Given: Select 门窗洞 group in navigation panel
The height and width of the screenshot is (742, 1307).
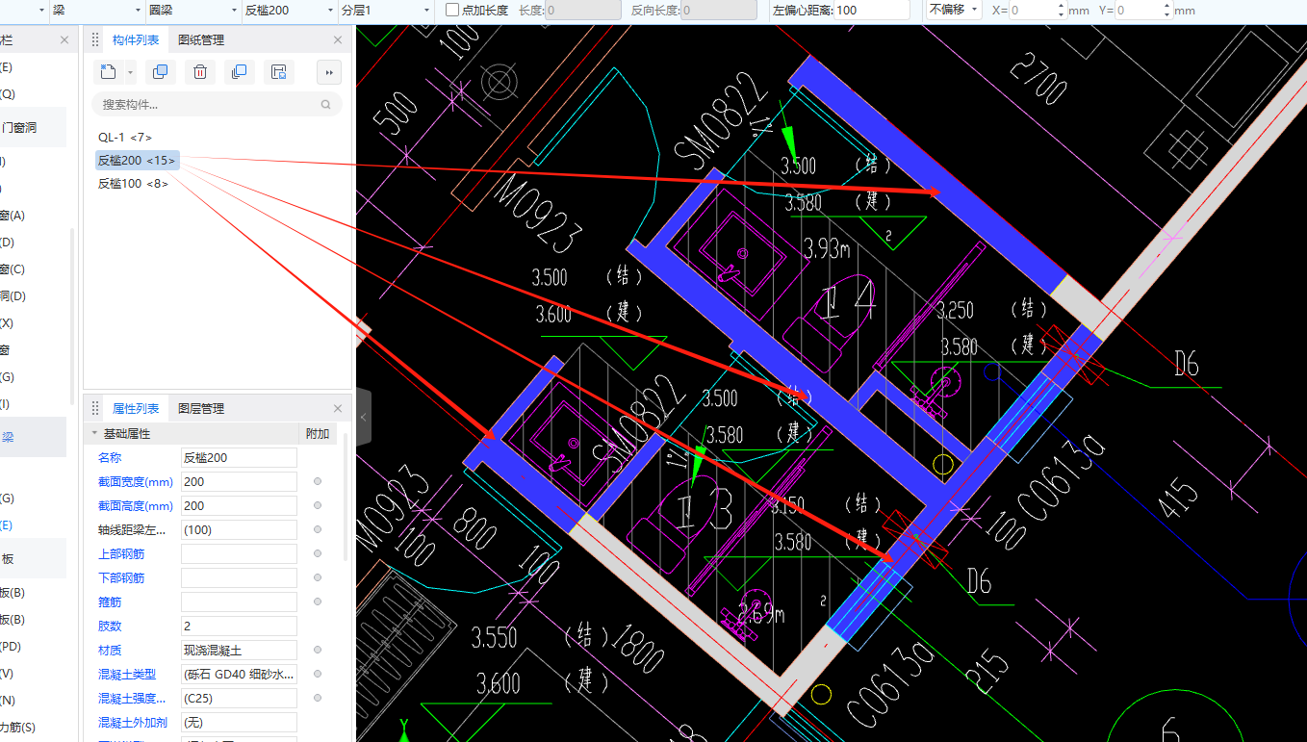Looking at the screenshot, I should tap(33, 126).
